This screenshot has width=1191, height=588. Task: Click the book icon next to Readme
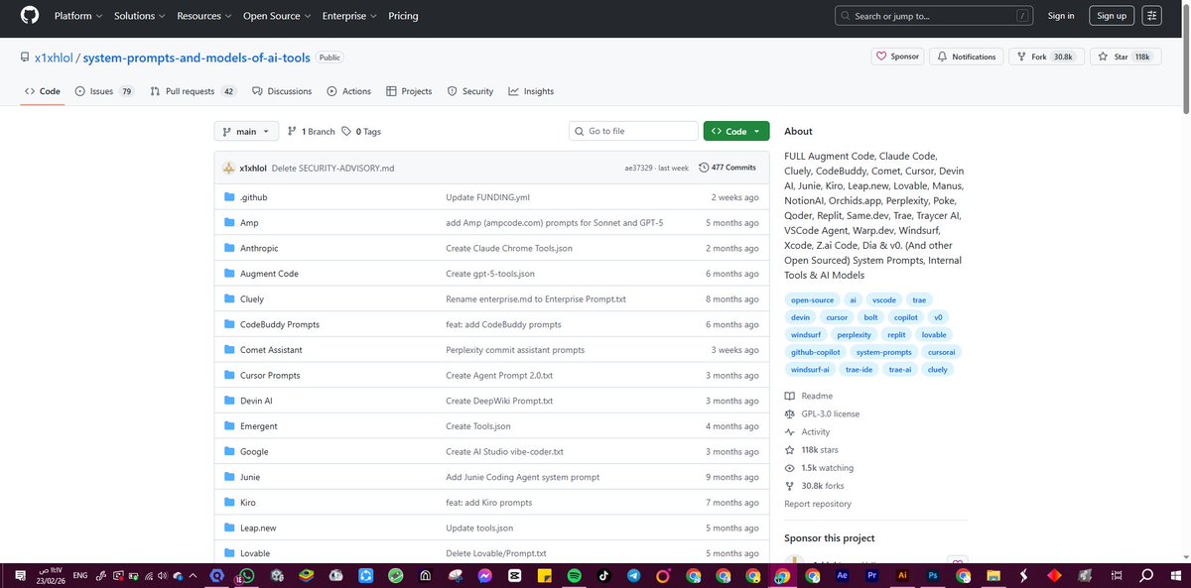[790, 397]
